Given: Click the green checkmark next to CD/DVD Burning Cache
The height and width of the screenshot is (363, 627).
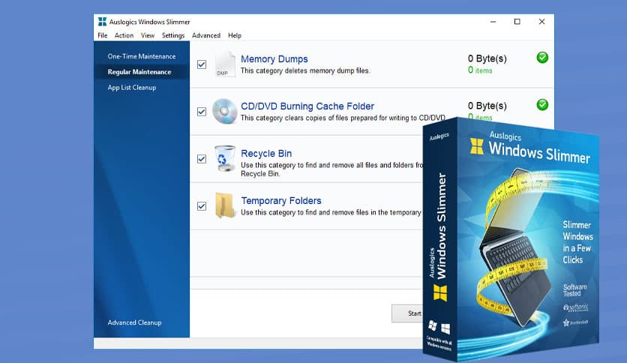Looking at the screenshot, I should pyautogui.click(x=542, y=105).
